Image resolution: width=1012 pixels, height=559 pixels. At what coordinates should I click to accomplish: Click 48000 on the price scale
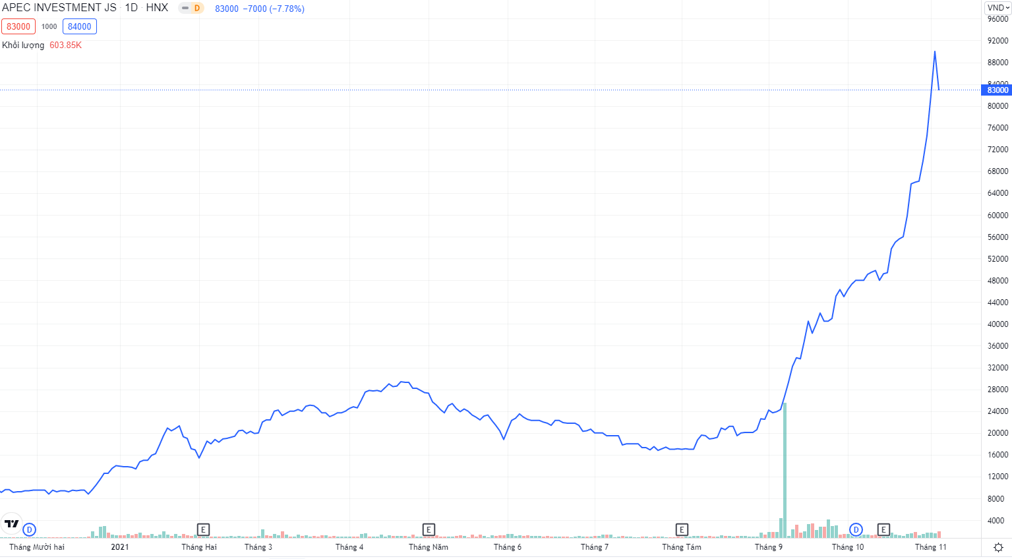coord(997,281)
